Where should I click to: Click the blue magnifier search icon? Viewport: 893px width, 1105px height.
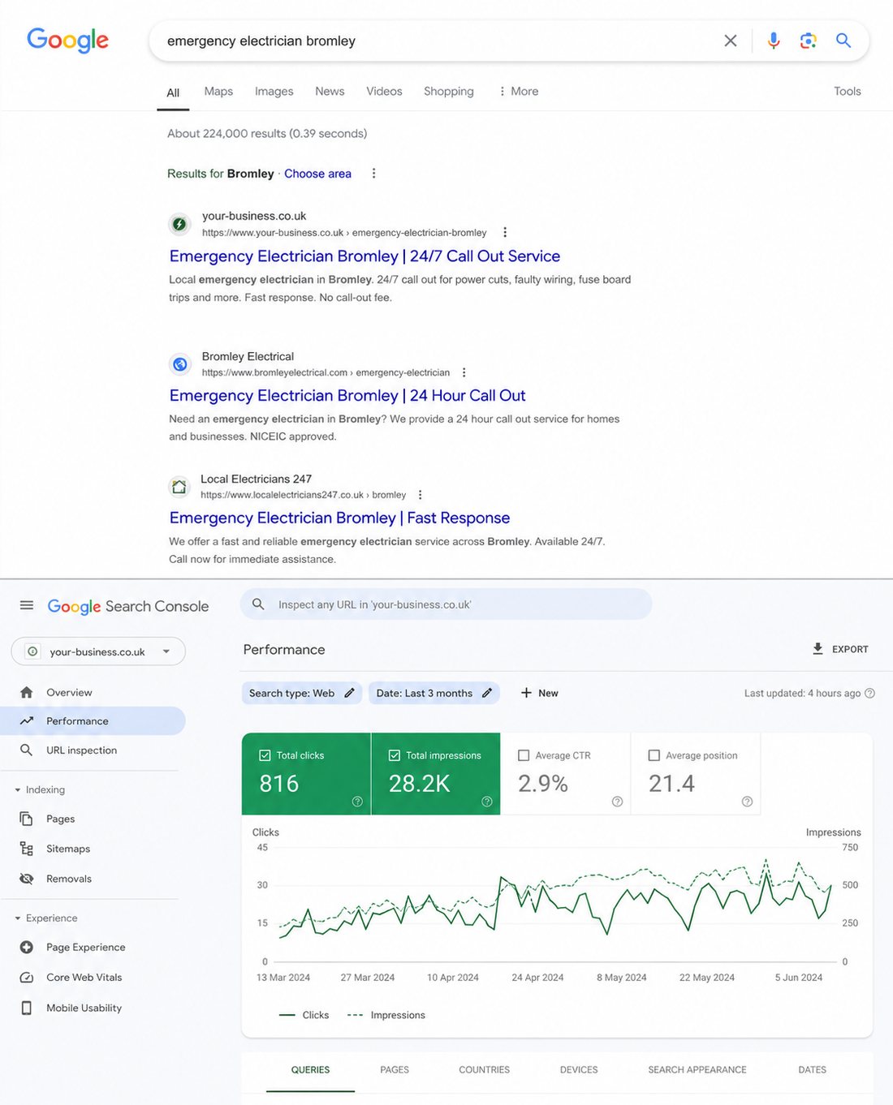point(843,41)
